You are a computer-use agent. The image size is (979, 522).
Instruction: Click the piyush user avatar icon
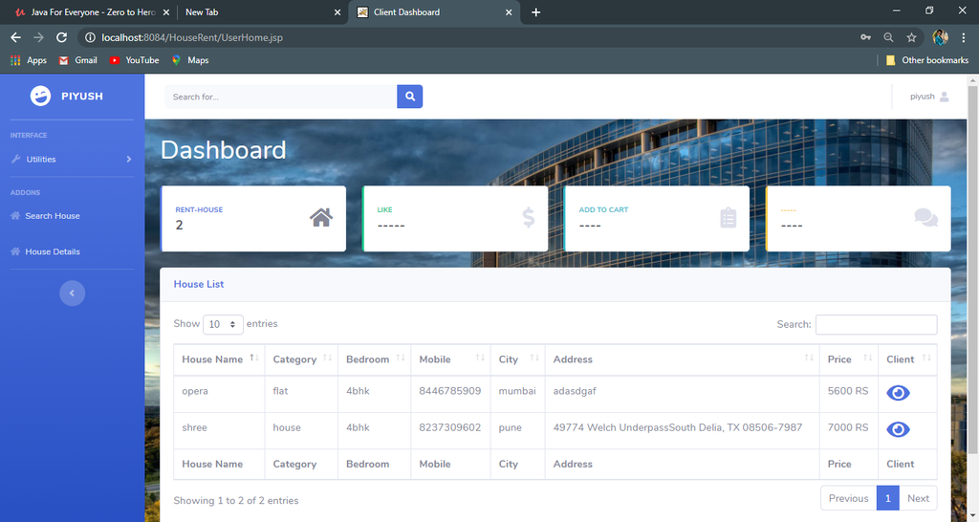tap(944, 97)
